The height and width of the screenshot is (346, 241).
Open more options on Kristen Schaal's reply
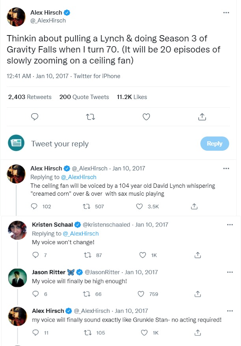tap(230, 224)
